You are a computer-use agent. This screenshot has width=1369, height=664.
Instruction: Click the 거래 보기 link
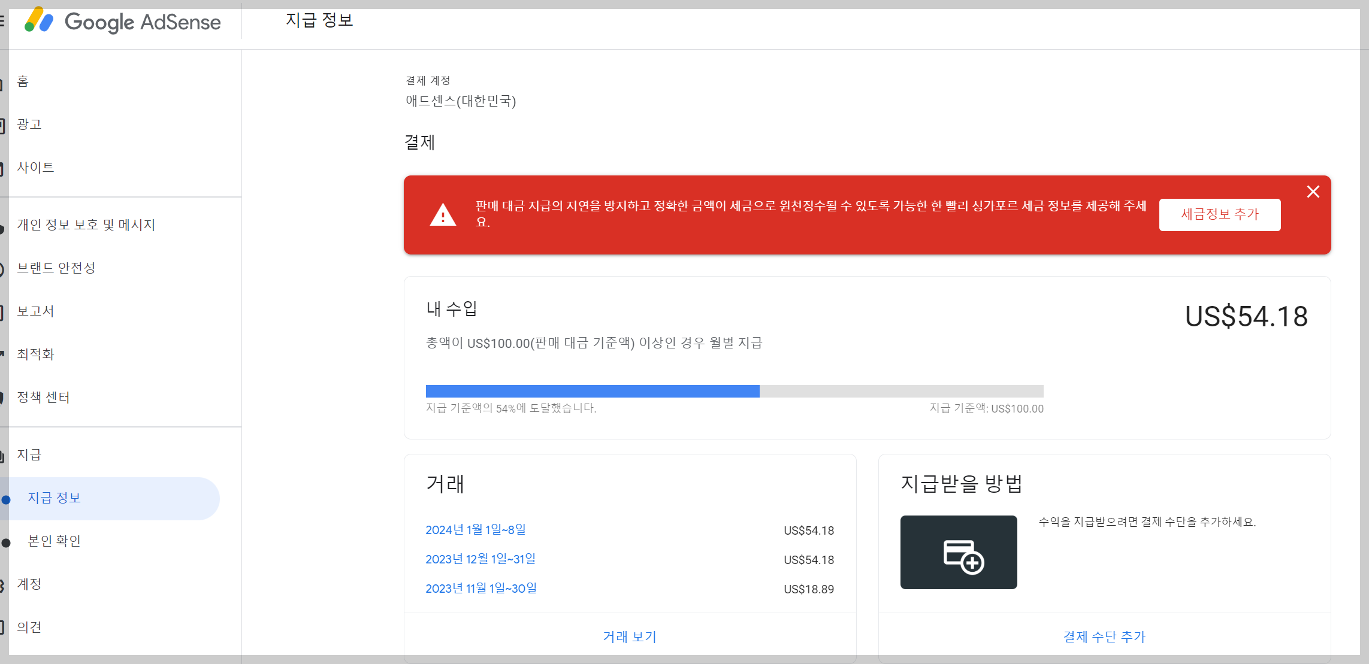629,636
